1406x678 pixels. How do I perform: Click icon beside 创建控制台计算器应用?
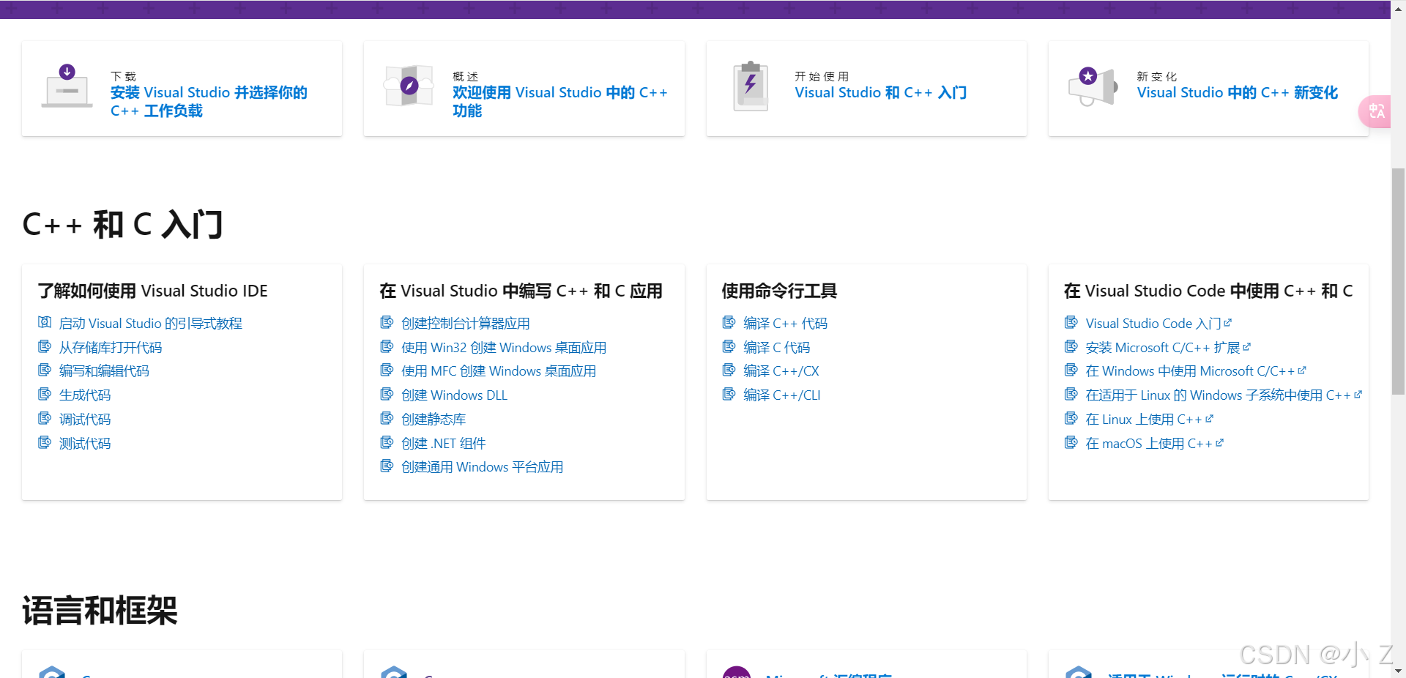pyautogui.click(x=387, y=322)
